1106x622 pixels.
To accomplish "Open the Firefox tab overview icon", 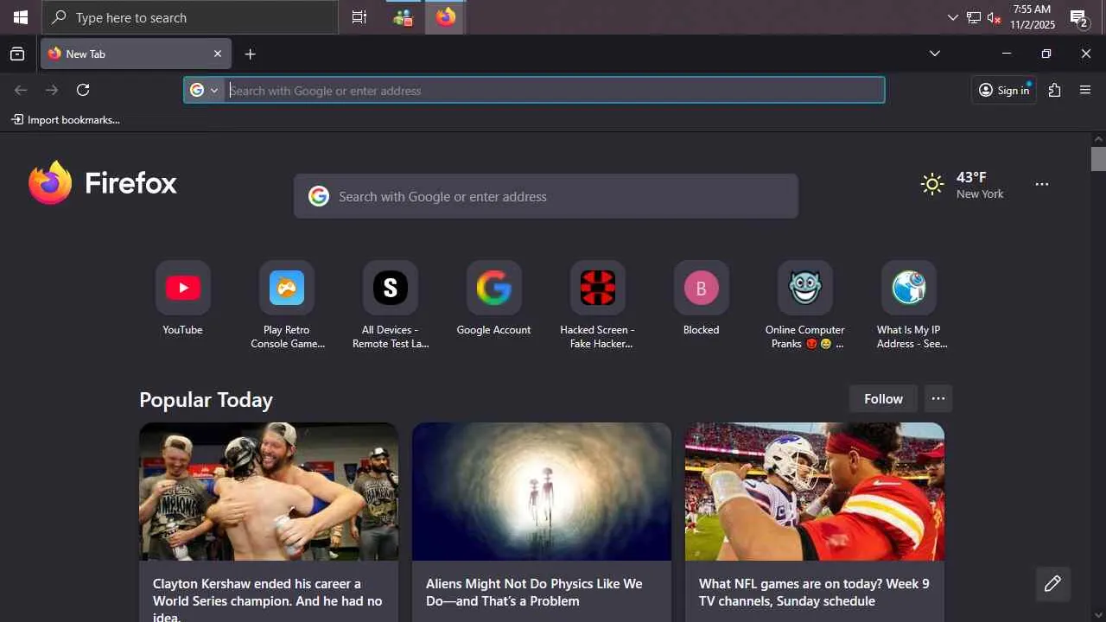I will coord(17,54).
